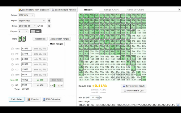The width and height of the screenshot is (181, 113).
Task: Close the result panel with X
Action: pos(179,9)
